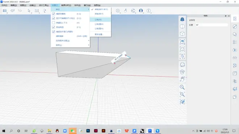Enable the Hide Context (H) checkbox

pyautogui.click(x=54, y=23)
